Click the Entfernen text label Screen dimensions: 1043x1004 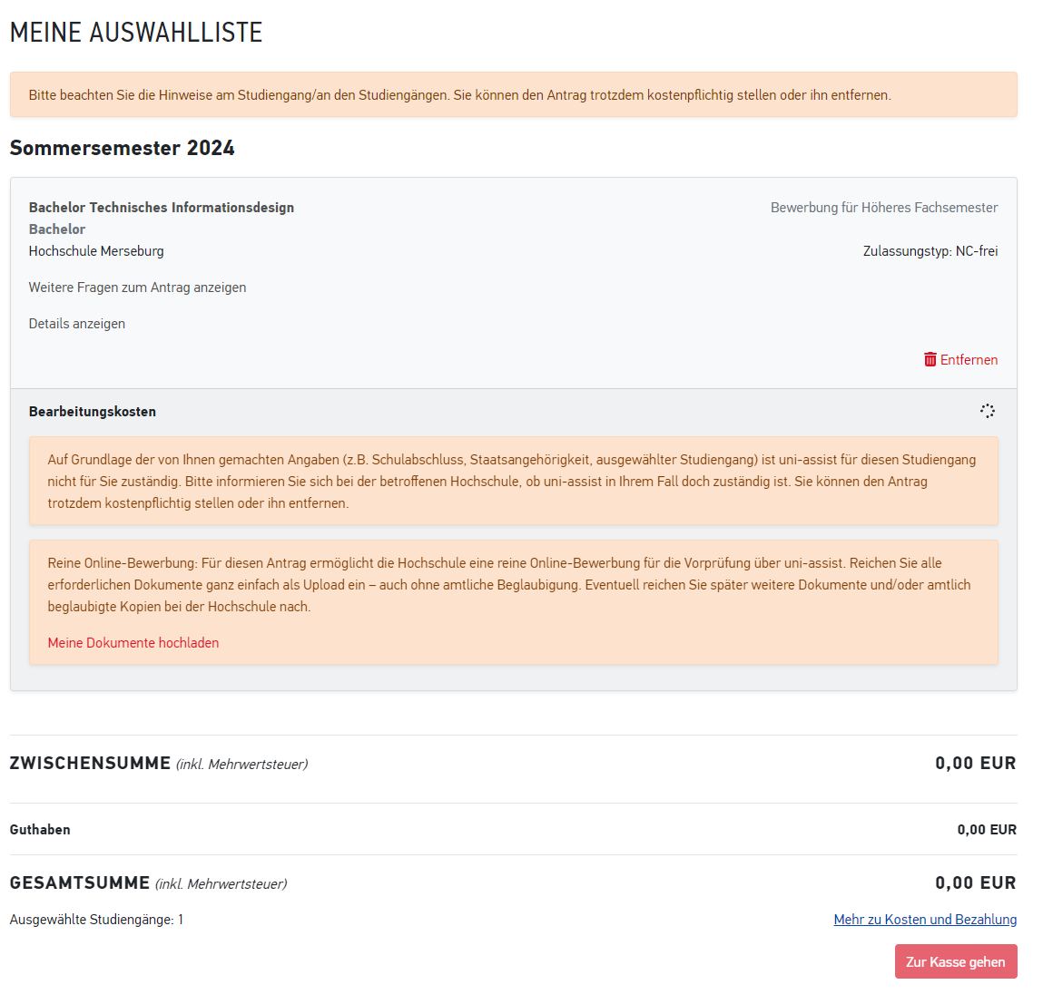(969, 360)
